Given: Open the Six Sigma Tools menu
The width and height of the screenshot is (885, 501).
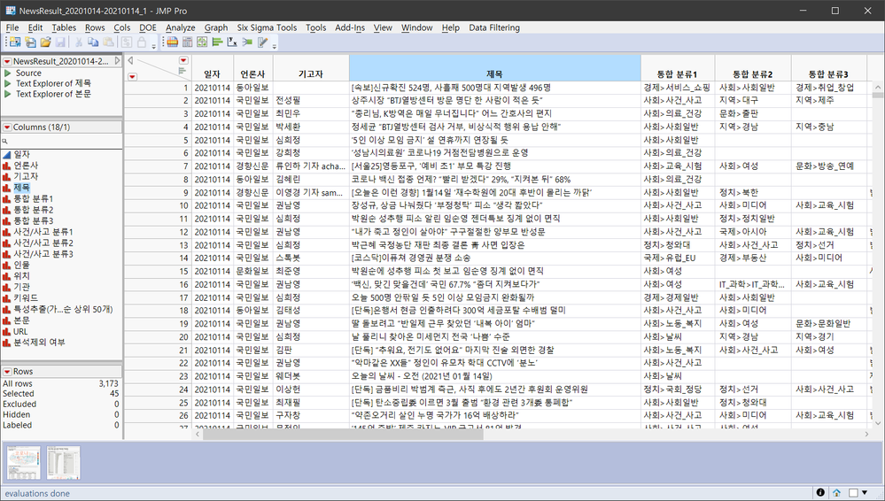Looking at the screenshot, I should (267, 27).
